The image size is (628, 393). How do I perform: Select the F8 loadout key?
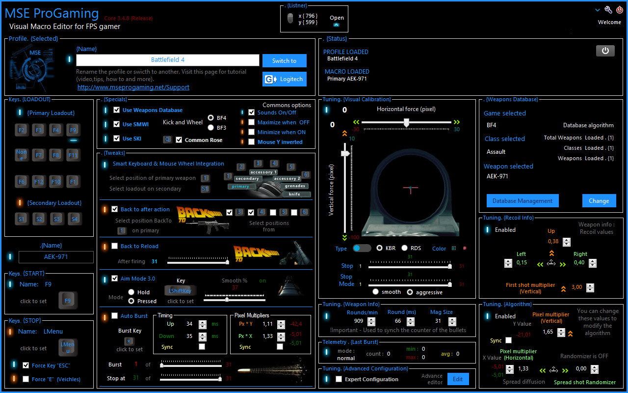pos(56,155)
